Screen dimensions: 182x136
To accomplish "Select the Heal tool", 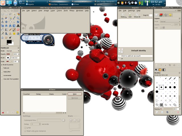I will point(14,34).
